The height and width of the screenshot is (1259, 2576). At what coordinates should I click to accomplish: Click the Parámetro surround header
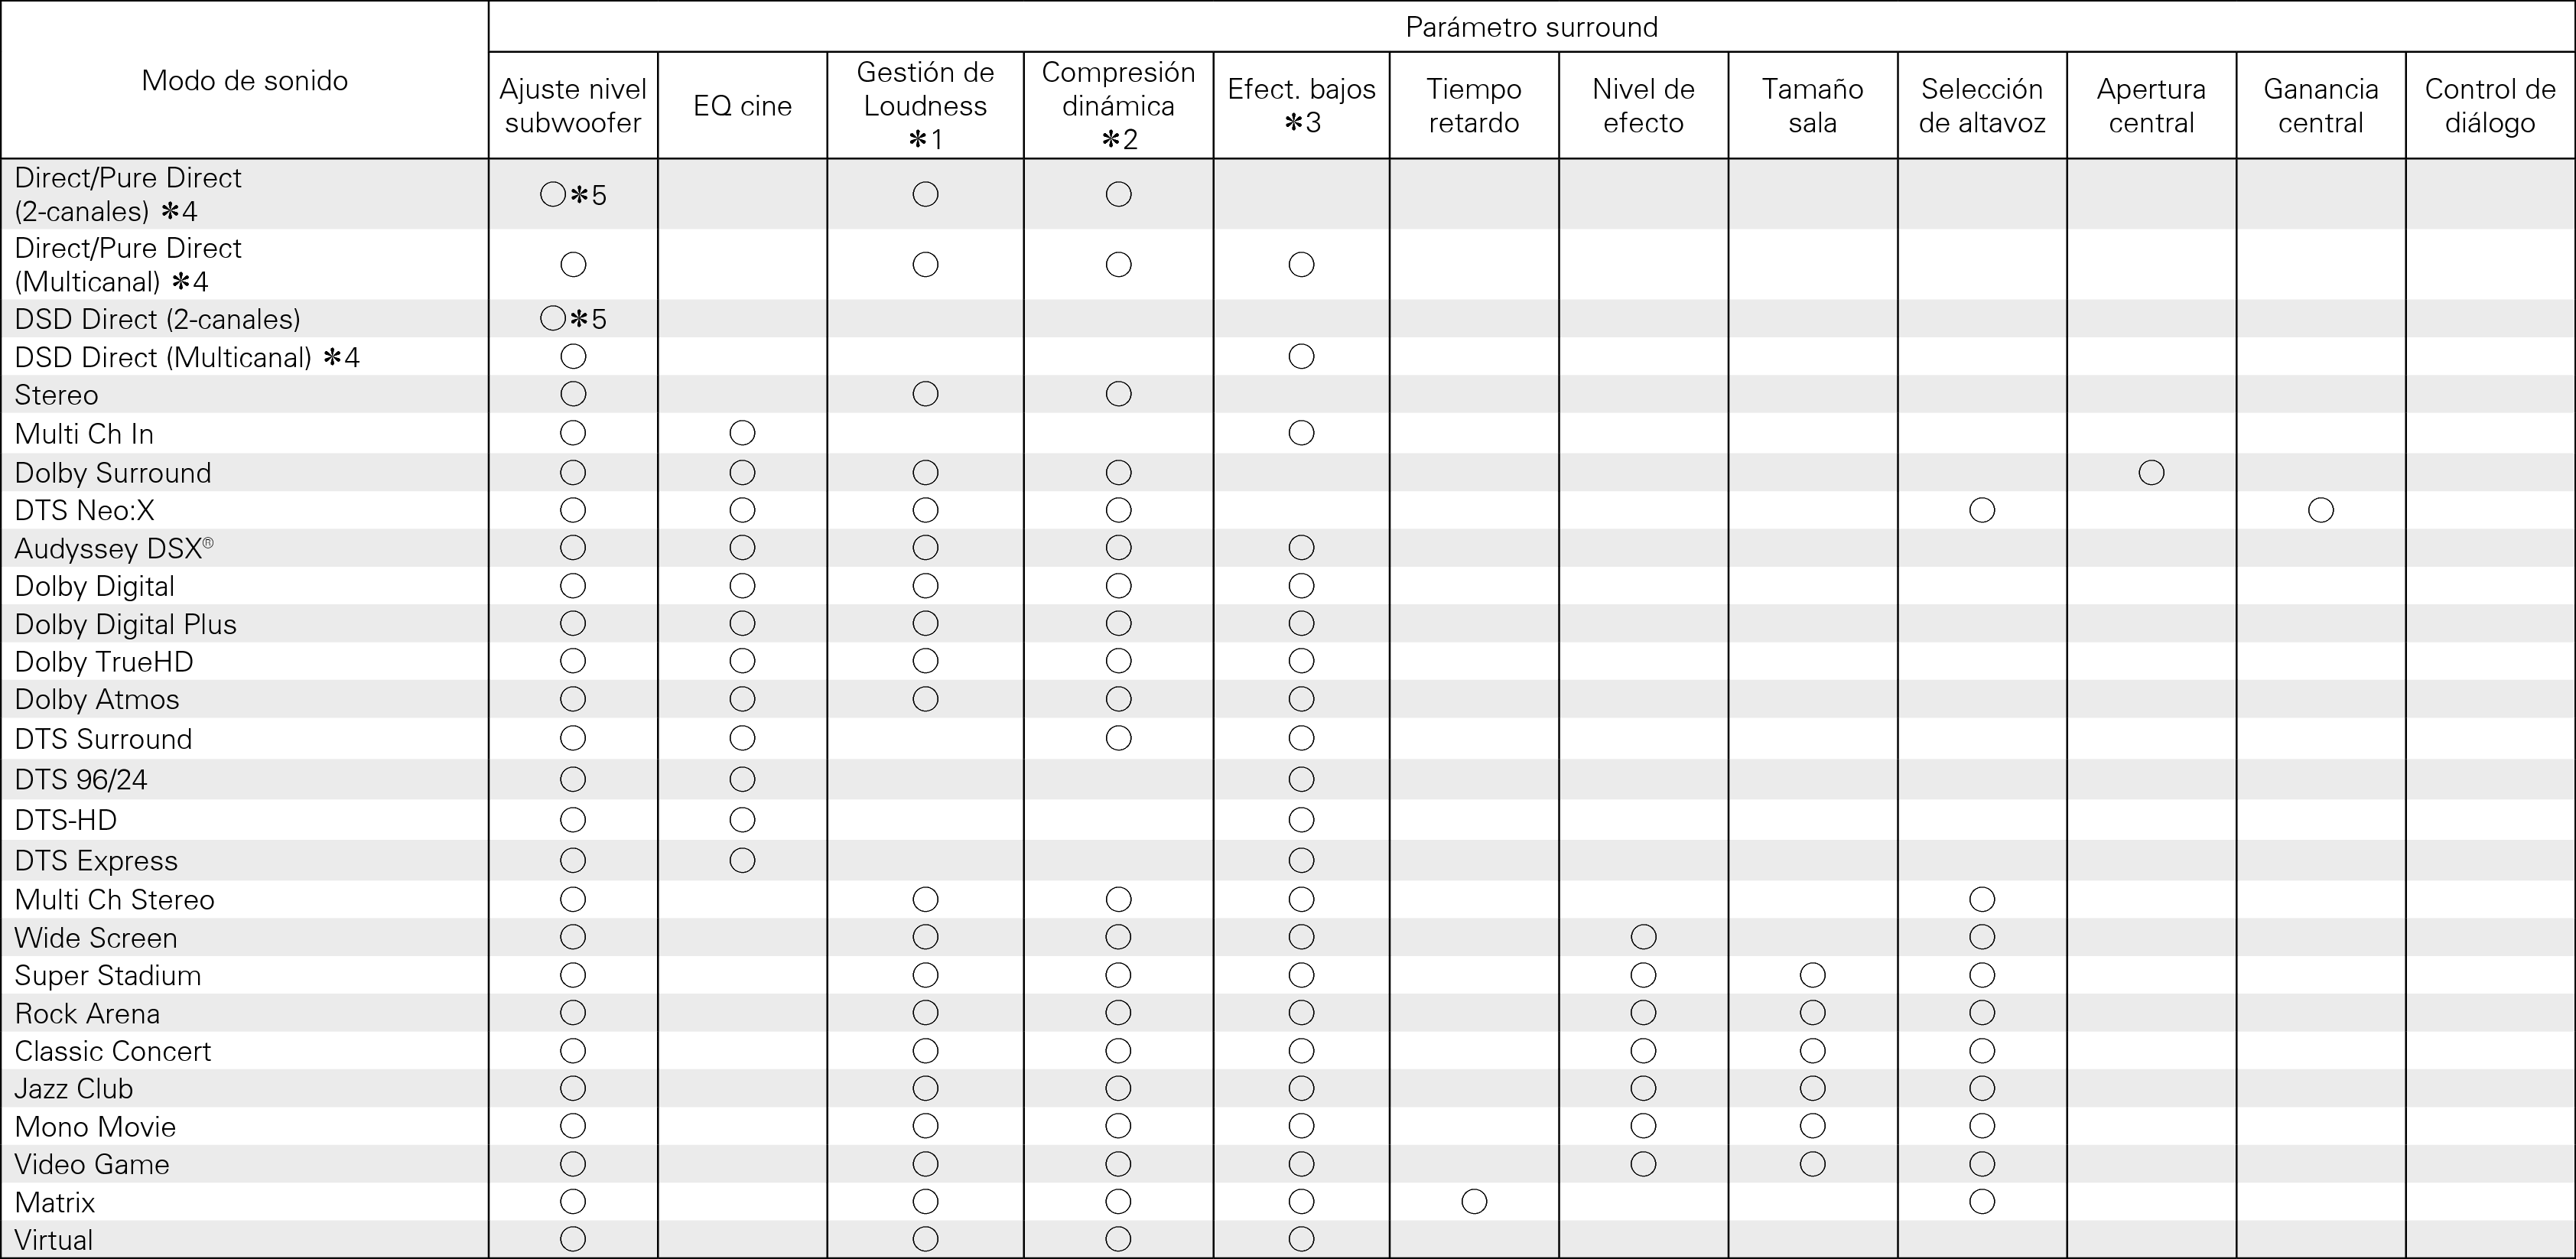(x=1531, y=27)
